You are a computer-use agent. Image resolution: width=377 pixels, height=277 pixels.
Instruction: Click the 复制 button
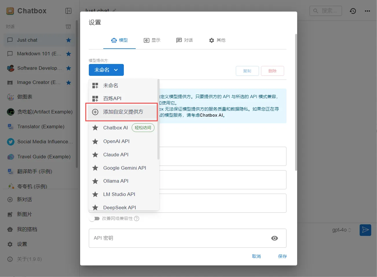pos(247,71)
